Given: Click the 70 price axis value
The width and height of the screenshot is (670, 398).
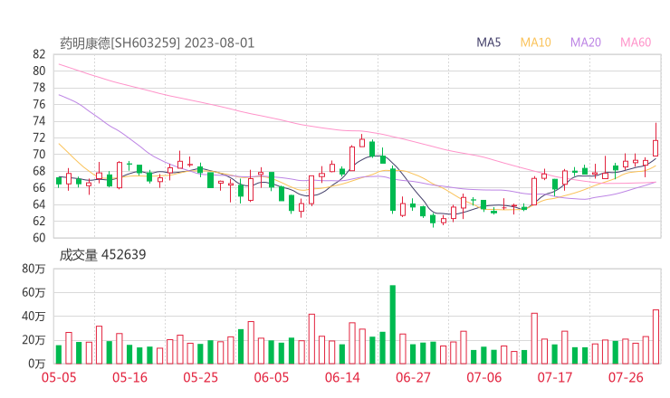Looking at the screenshot, I should coord(39,155).
